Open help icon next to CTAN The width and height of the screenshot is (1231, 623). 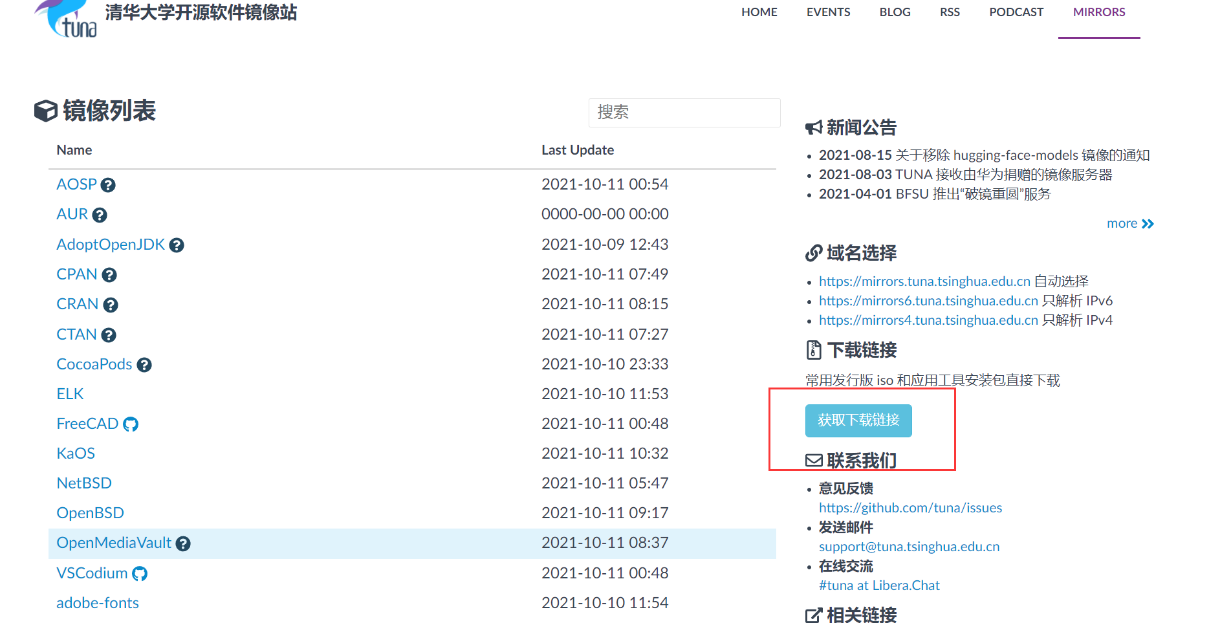109,336
